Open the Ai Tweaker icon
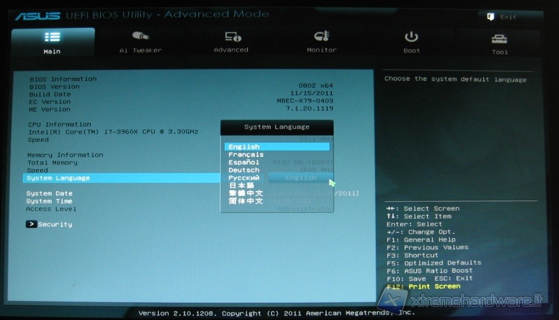Image resolution: width=559 pixels, height=320 pixels. pos(140,37)
